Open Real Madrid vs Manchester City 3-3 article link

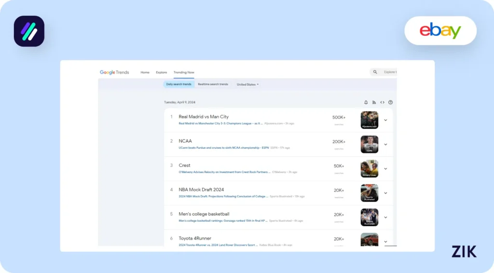coord(220,123)
